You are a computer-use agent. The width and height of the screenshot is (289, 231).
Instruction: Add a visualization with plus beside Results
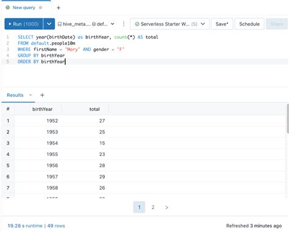click(x=42, y=95)
